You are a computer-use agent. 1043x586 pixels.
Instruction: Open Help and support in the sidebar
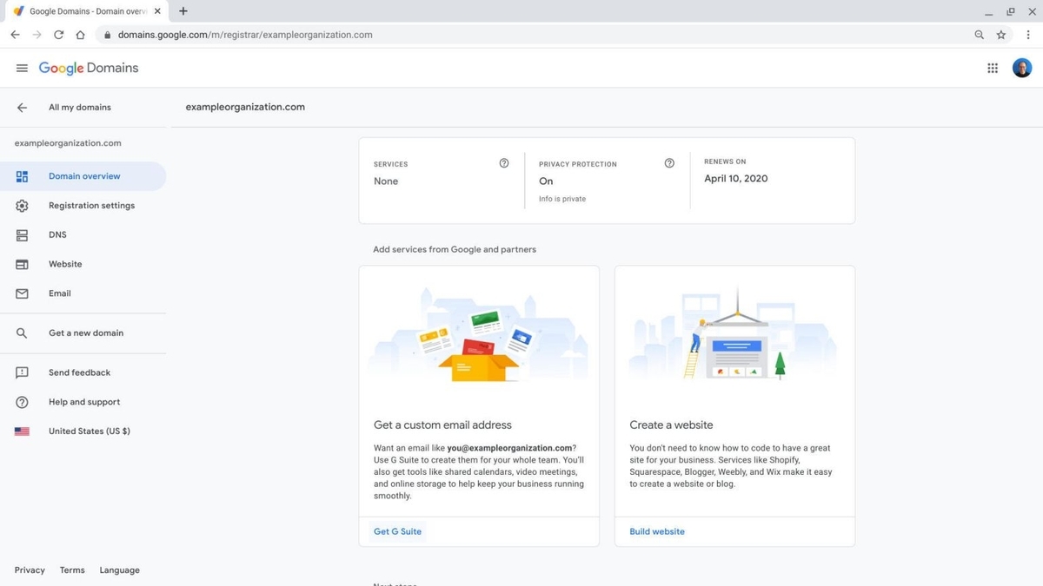pyautogui.click(x=22, y=401)
